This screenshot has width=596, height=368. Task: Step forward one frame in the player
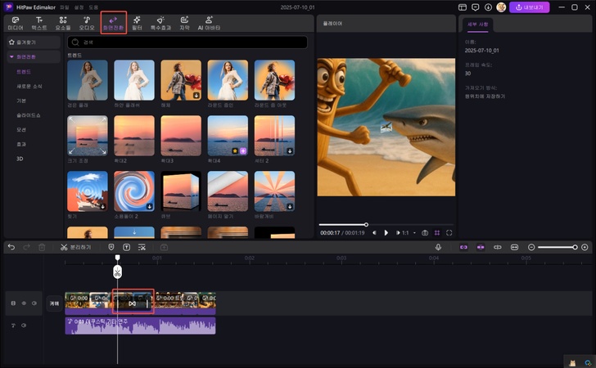click(398, 233)
